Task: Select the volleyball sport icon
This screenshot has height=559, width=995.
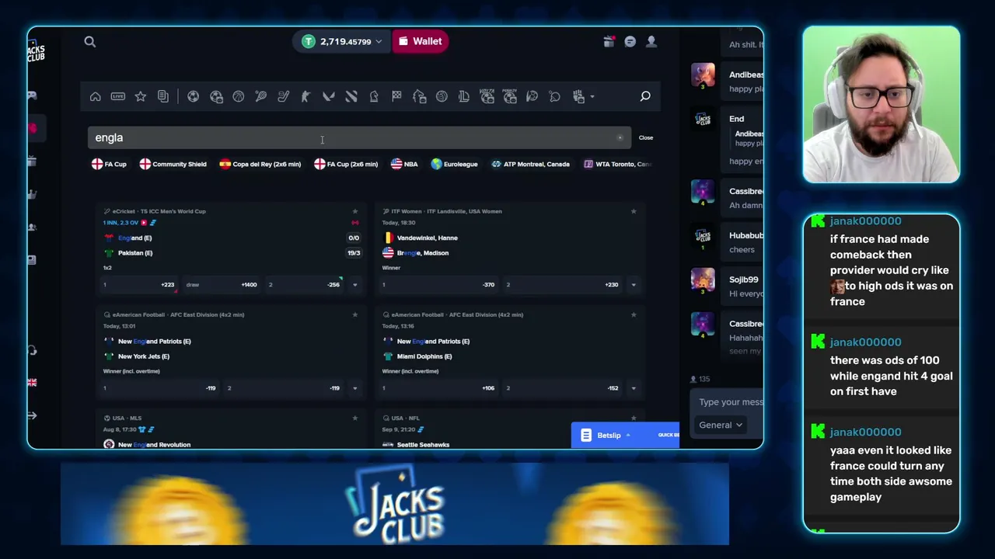Action: point(442,96)
